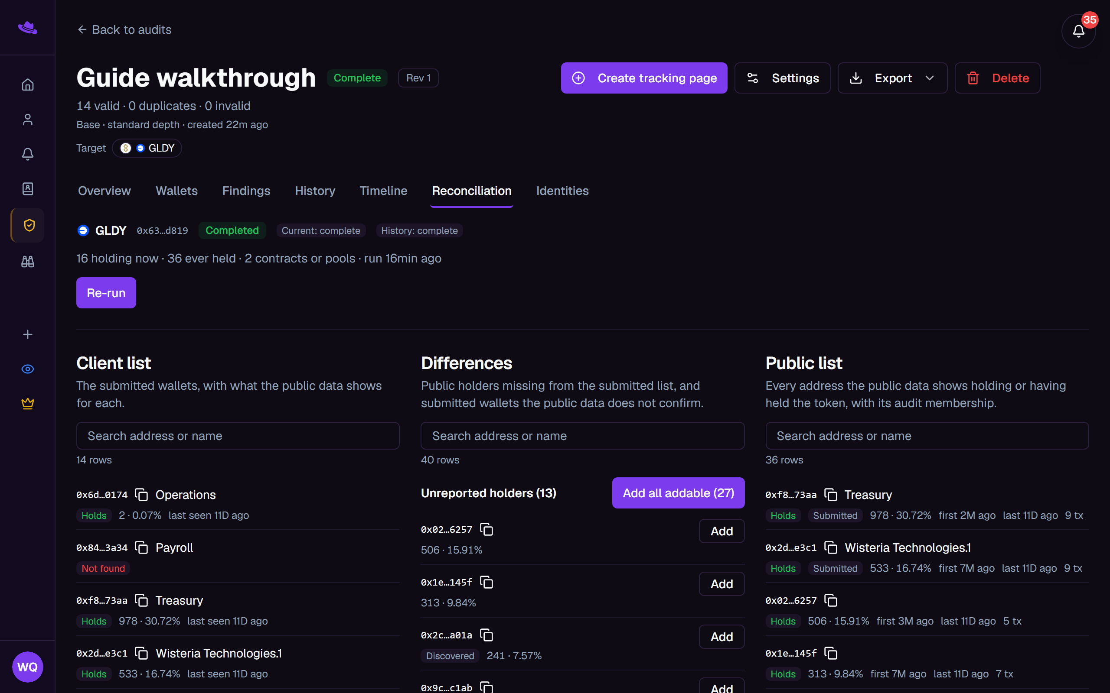Copy Payroll address 0x84…3a34
Viewport: 1110px width, 693px height.
point(141,548)
